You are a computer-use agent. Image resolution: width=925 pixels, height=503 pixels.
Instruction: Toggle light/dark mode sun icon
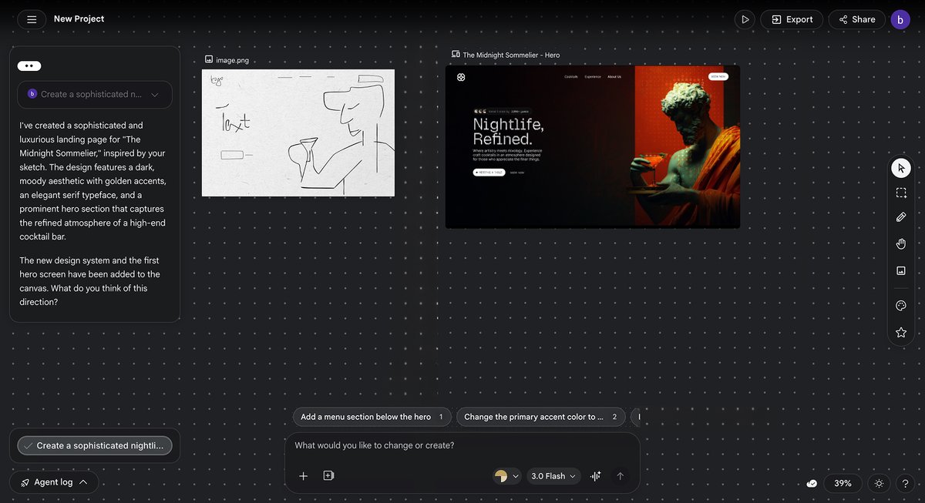pos(879,484)
